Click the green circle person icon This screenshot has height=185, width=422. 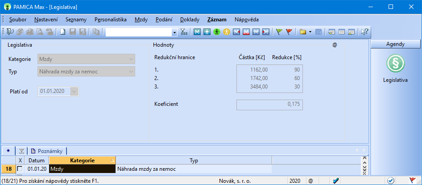coord(217,32)
